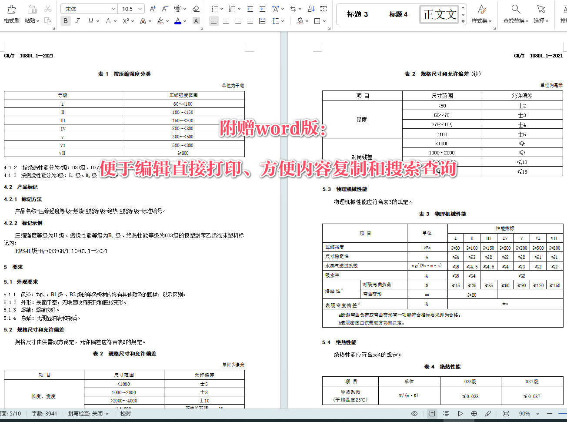Open the full screen view icon

click(506, 413)
